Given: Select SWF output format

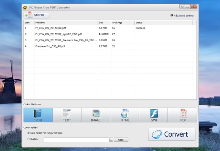Looking at the screenshot, I should tap(153, 115).
